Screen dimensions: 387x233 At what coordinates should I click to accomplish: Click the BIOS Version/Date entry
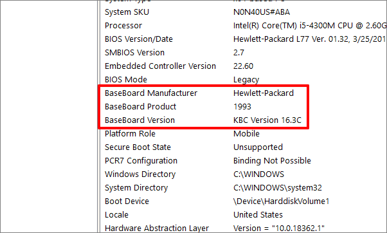[244, 39]
